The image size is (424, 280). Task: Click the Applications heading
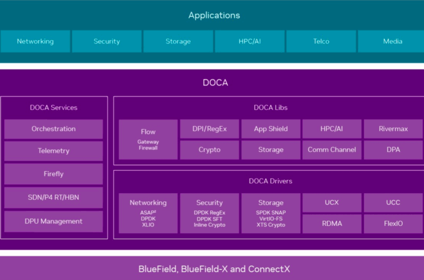tap(214, 15)
